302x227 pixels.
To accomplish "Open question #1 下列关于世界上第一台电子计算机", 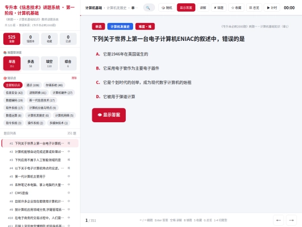I will [x=40, y=143].
